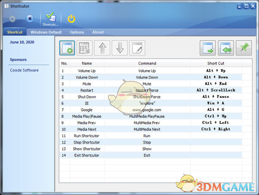
Task: Select the Media Prev name cell
Action: (x=87, y=123)
